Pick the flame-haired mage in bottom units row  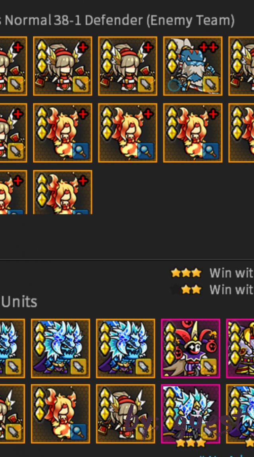tap(60, 414)
